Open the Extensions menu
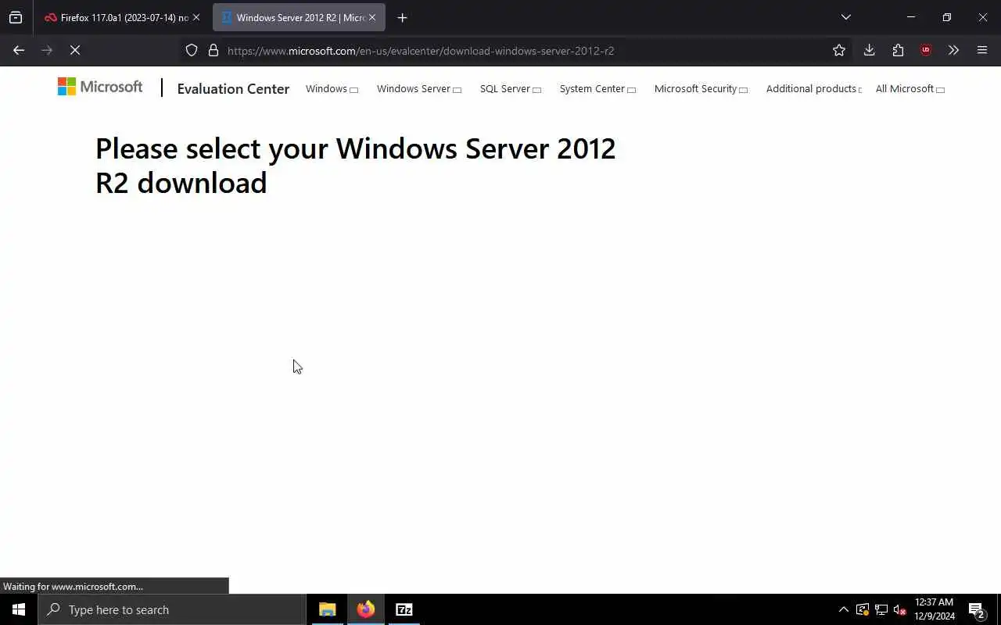1001x625 pixels. click(898, 50)
